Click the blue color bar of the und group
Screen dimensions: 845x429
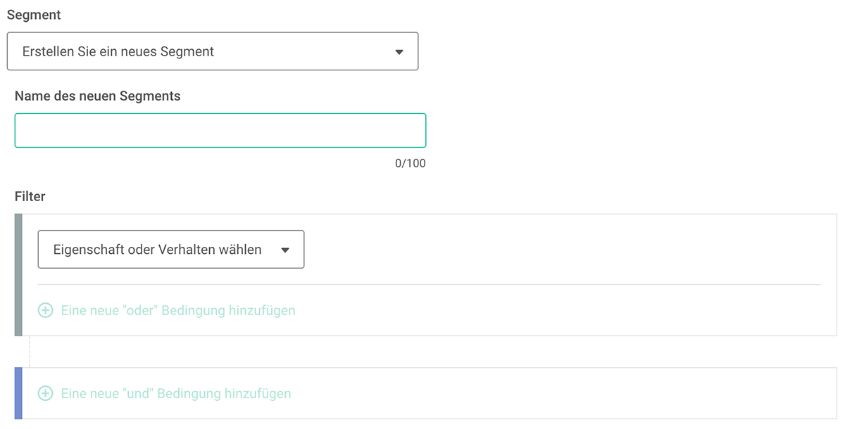pos(18,393)
